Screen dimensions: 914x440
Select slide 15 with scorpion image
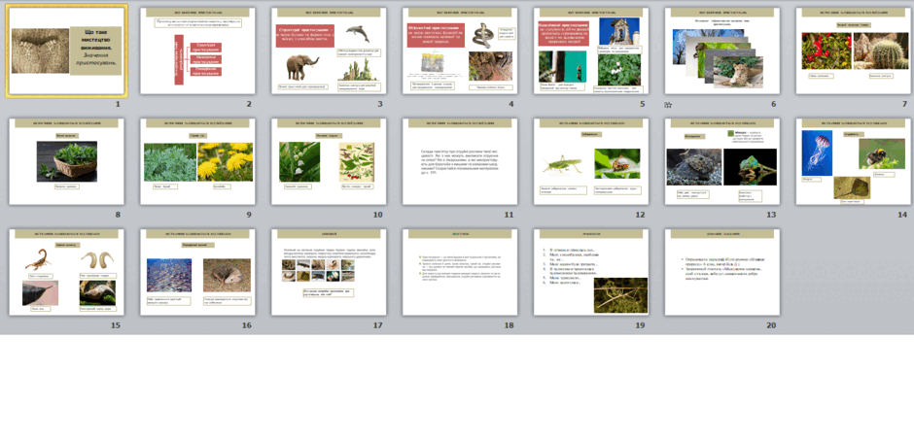(66, 272)
